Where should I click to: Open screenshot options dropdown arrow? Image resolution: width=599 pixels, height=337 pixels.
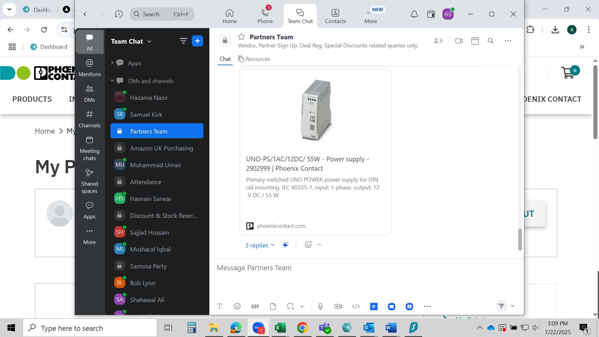(x=302, y=306)
